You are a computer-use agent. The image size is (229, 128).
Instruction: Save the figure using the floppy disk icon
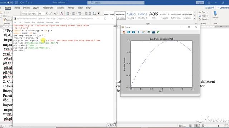154,32
